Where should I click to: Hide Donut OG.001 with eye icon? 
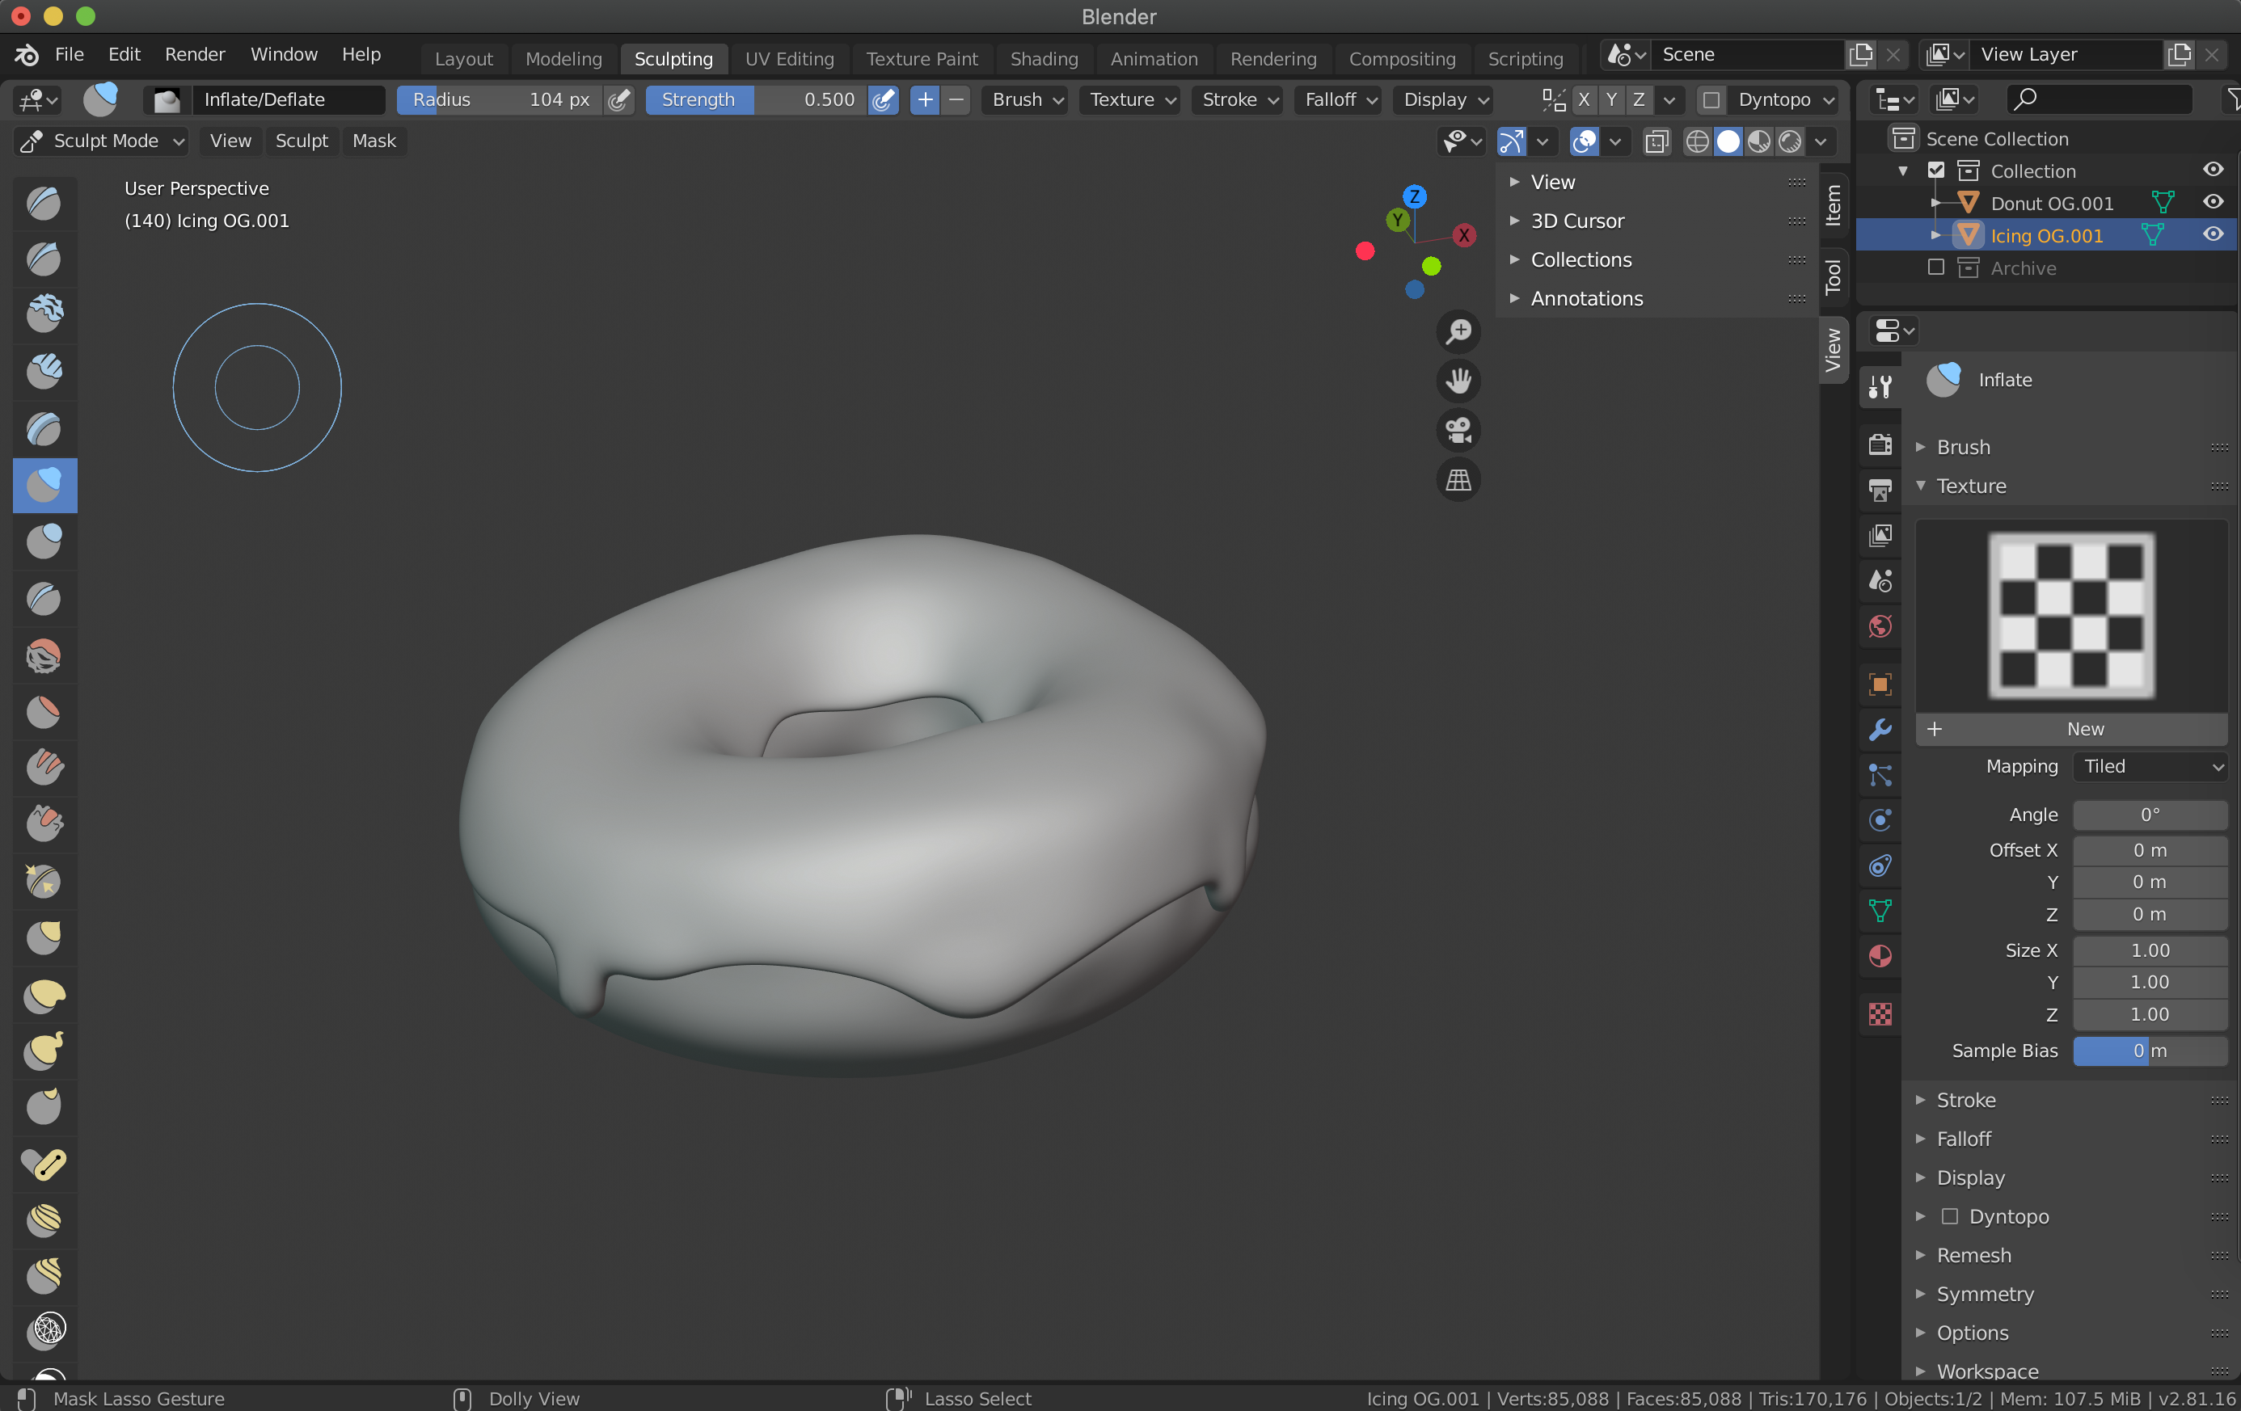pos(2212,203)
